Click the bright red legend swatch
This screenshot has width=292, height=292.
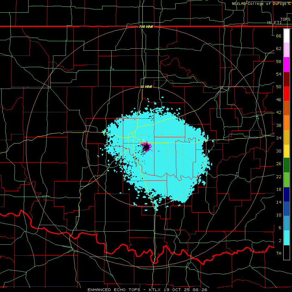click(x=286, y=93)
